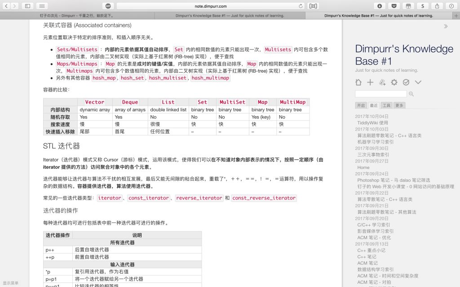Switch to the 开启 sidebar tab
This screenshot has width=460, height=287.
(x=361, y=105)
